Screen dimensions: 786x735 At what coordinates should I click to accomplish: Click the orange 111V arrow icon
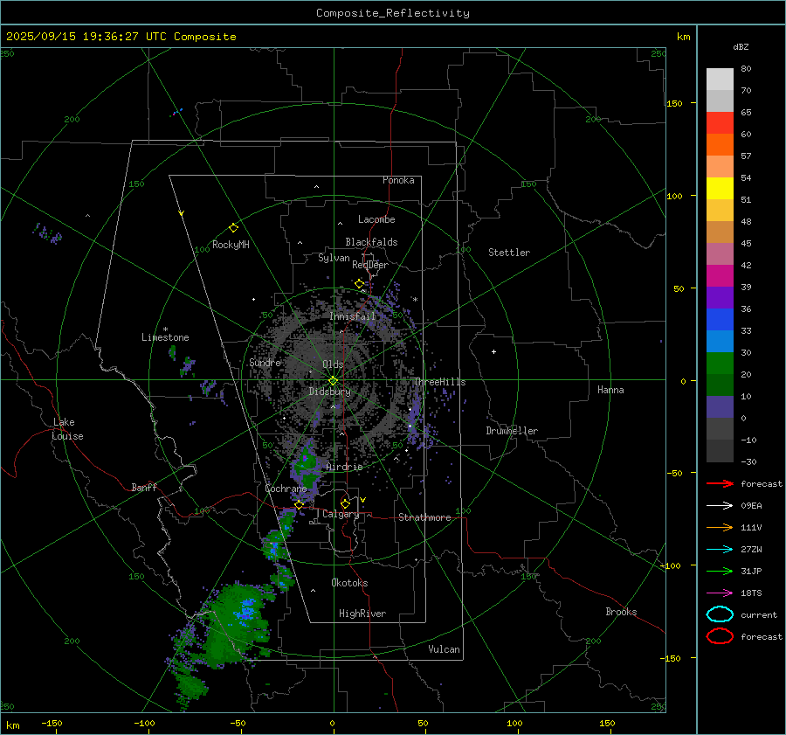point(720,527)
